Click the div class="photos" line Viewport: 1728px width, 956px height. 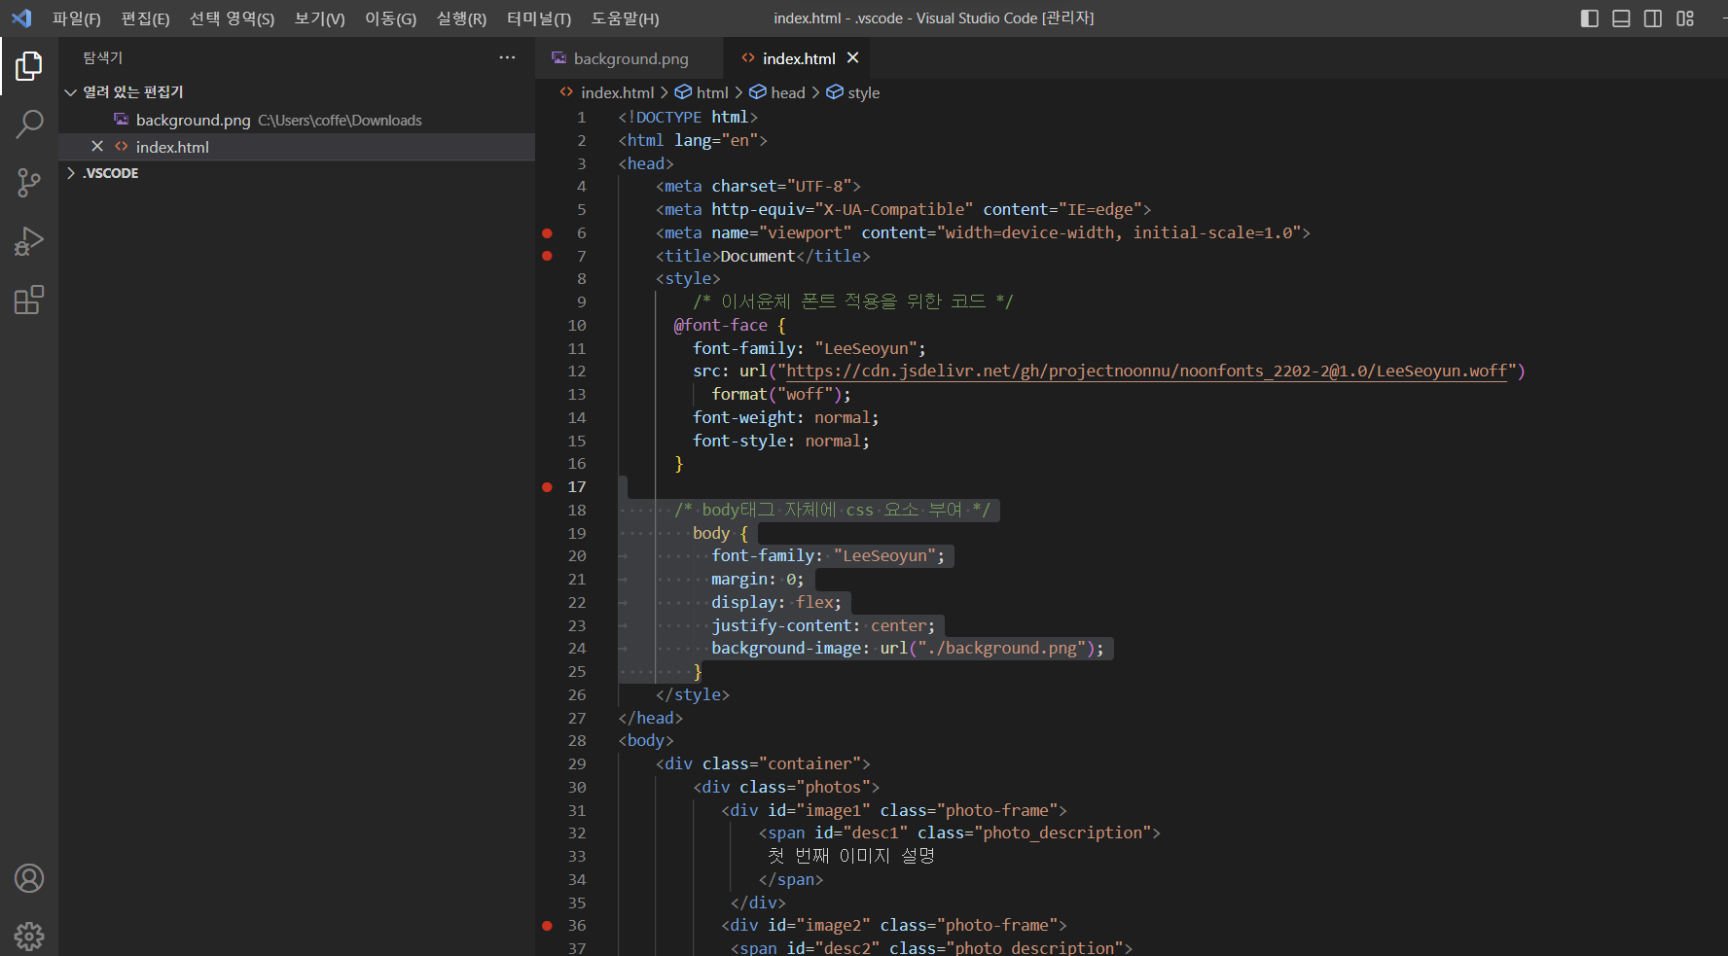[x=786, y=788]
